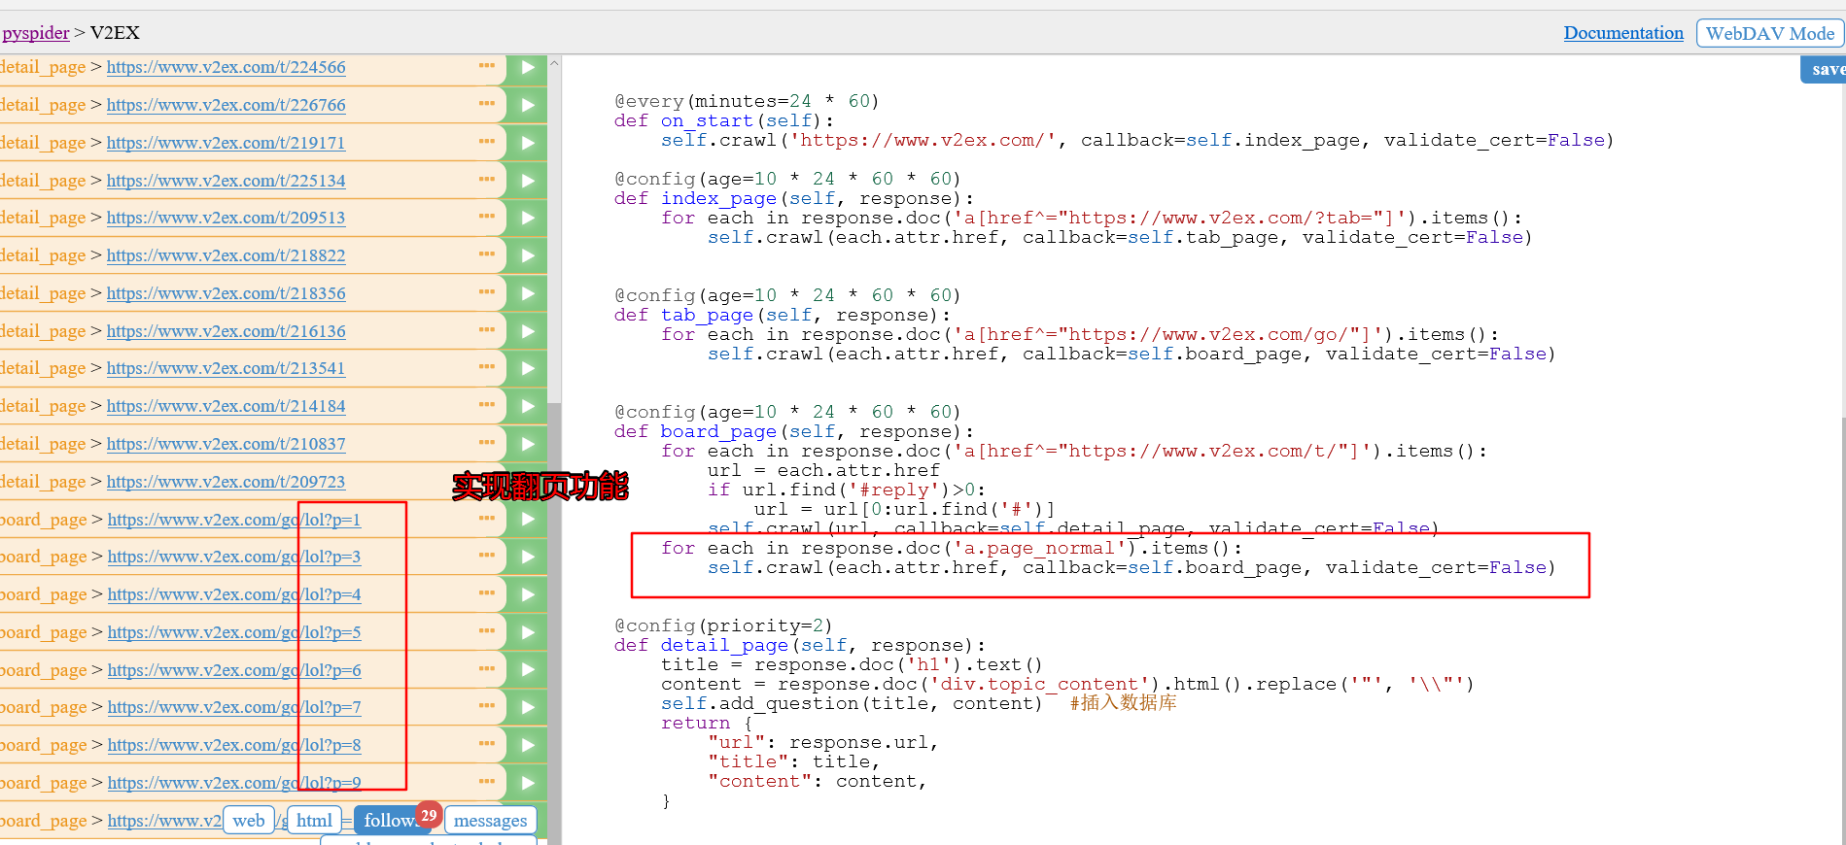
Task: Place cursor on @config(priority=2) line
Action: [x=723, y=625]
